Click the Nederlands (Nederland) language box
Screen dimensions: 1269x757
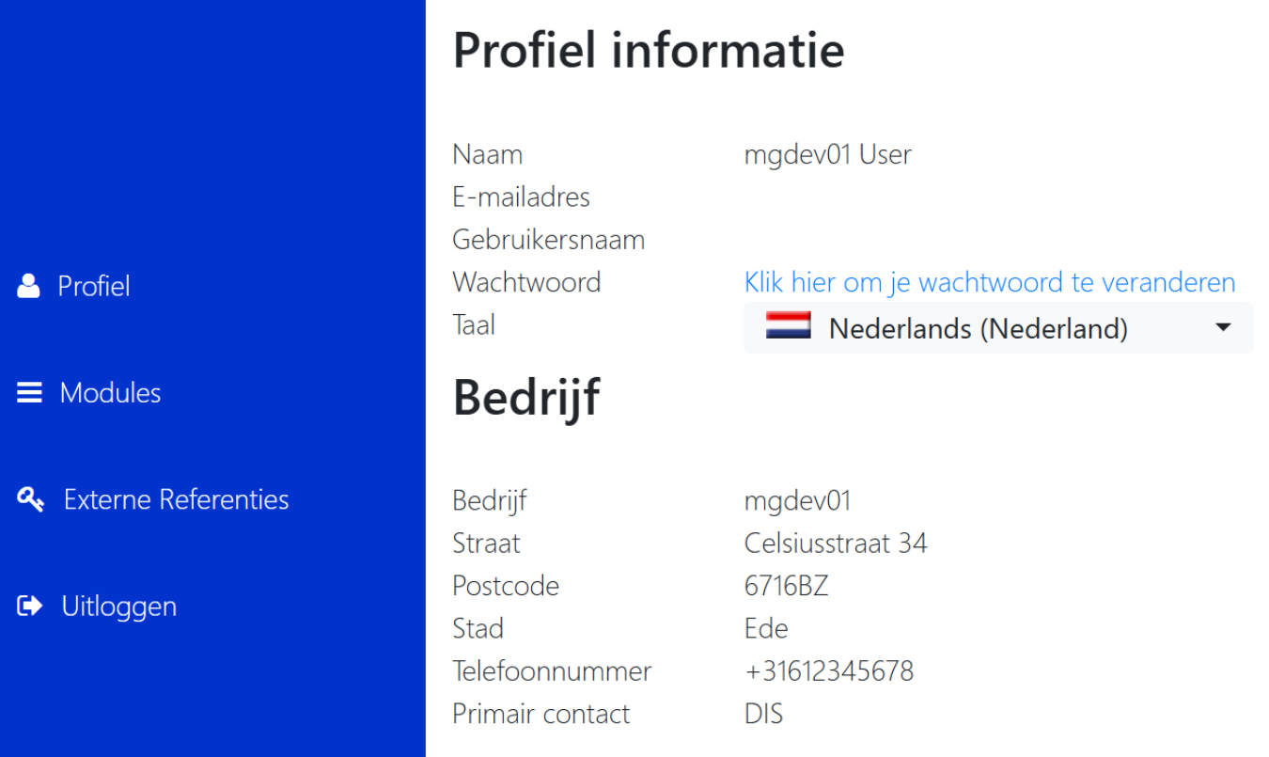pos(998,327)
